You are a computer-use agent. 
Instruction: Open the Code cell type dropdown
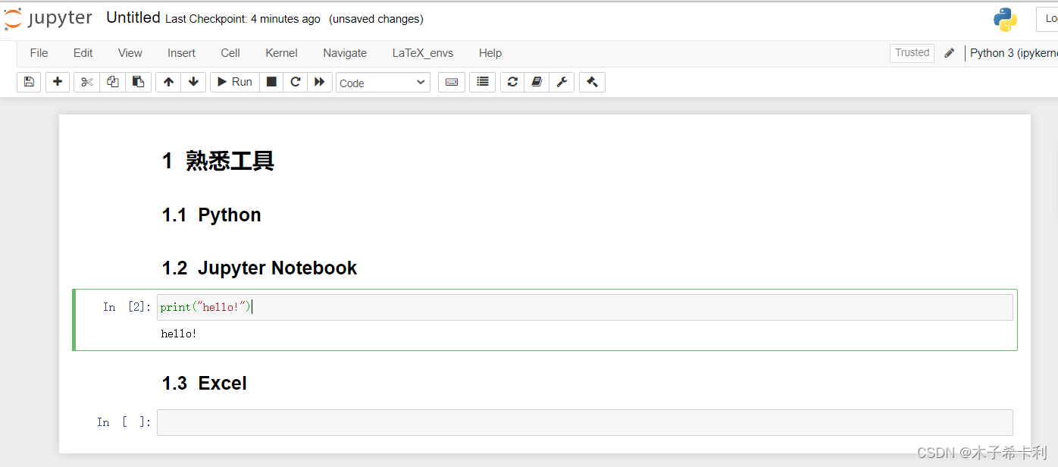click(383, 83)
